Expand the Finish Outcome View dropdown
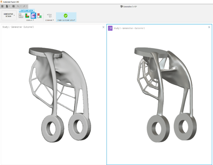Image resolution: width=213 pixels, height=165 pixels. click(66, 20)
